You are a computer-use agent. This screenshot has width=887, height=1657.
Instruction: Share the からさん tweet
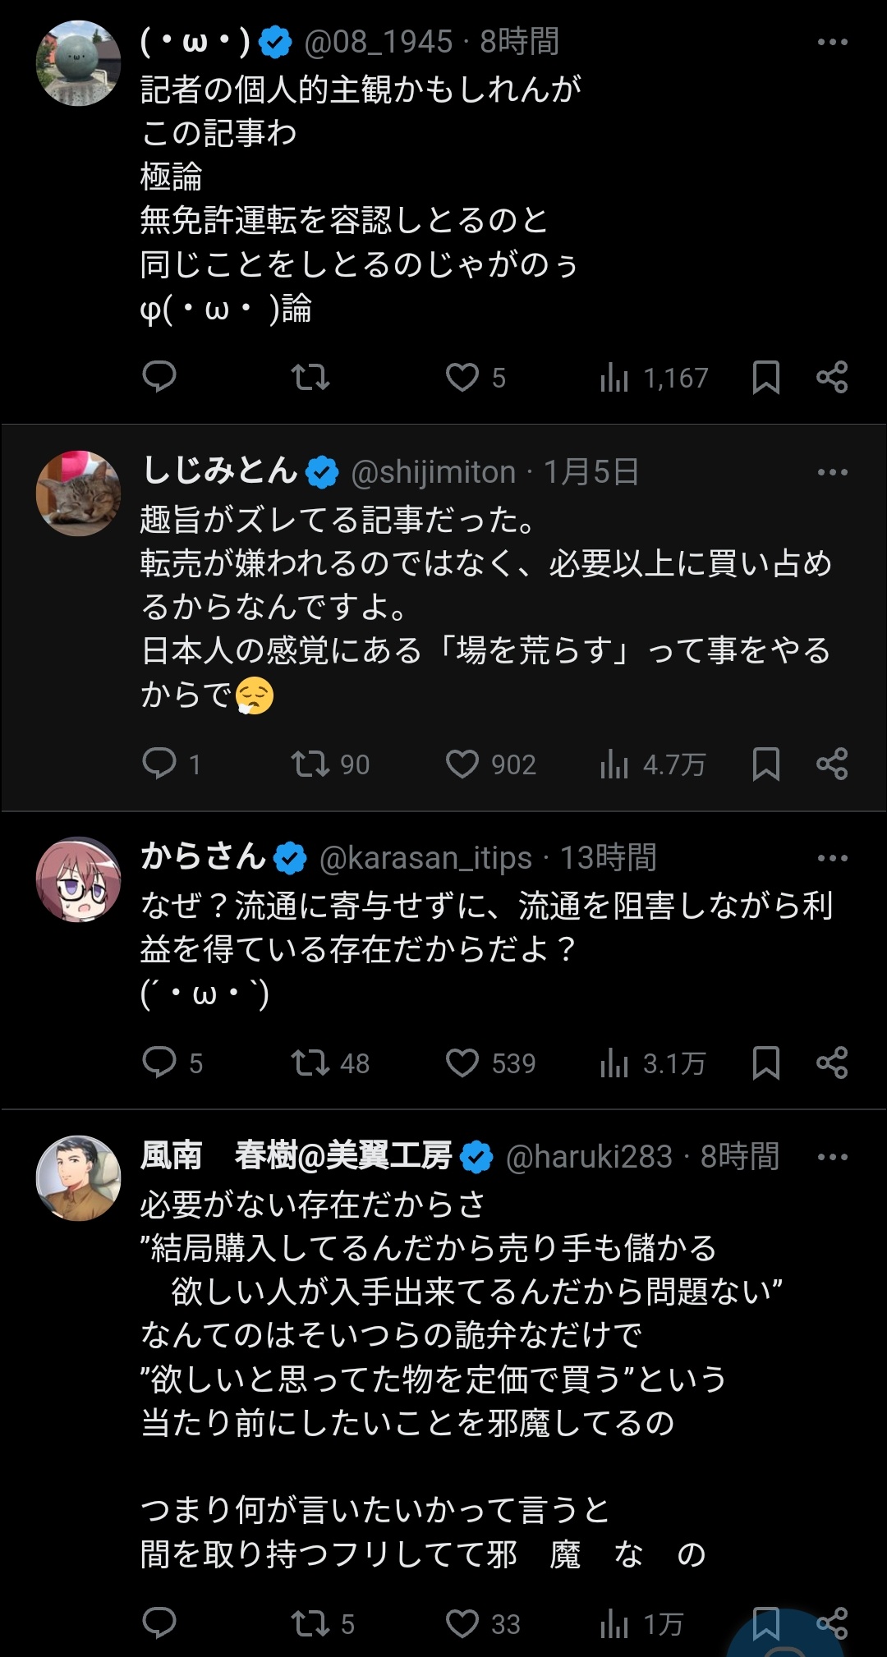pyautogui.click(x=832, y=1063)
